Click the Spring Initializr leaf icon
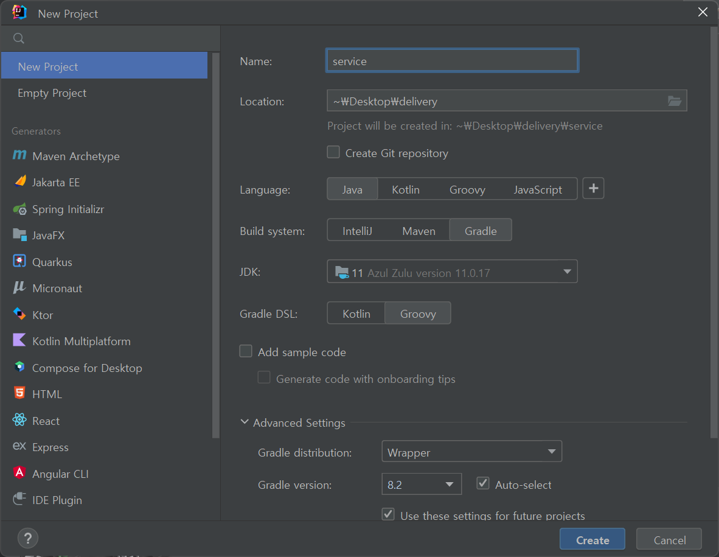Viewport: 719px width, 557px height. click(19, 209)
